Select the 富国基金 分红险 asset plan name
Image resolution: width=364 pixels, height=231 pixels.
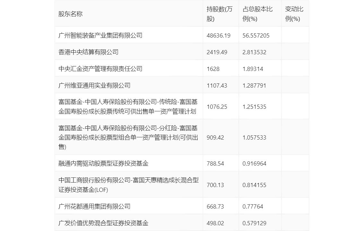tap(128, 138)
